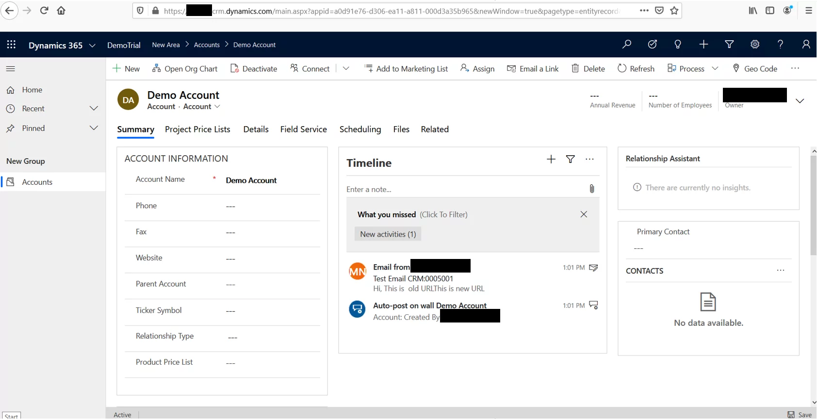Switch to the Details tab
817x419 pixels.
pos(256,129)
